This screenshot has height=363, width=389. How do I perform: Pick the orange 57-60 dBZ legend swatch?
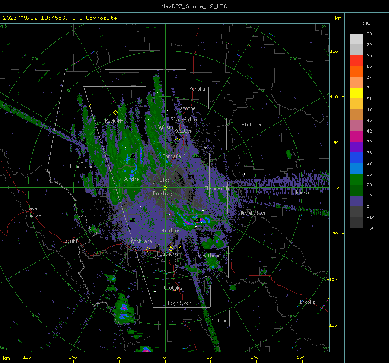356,71
